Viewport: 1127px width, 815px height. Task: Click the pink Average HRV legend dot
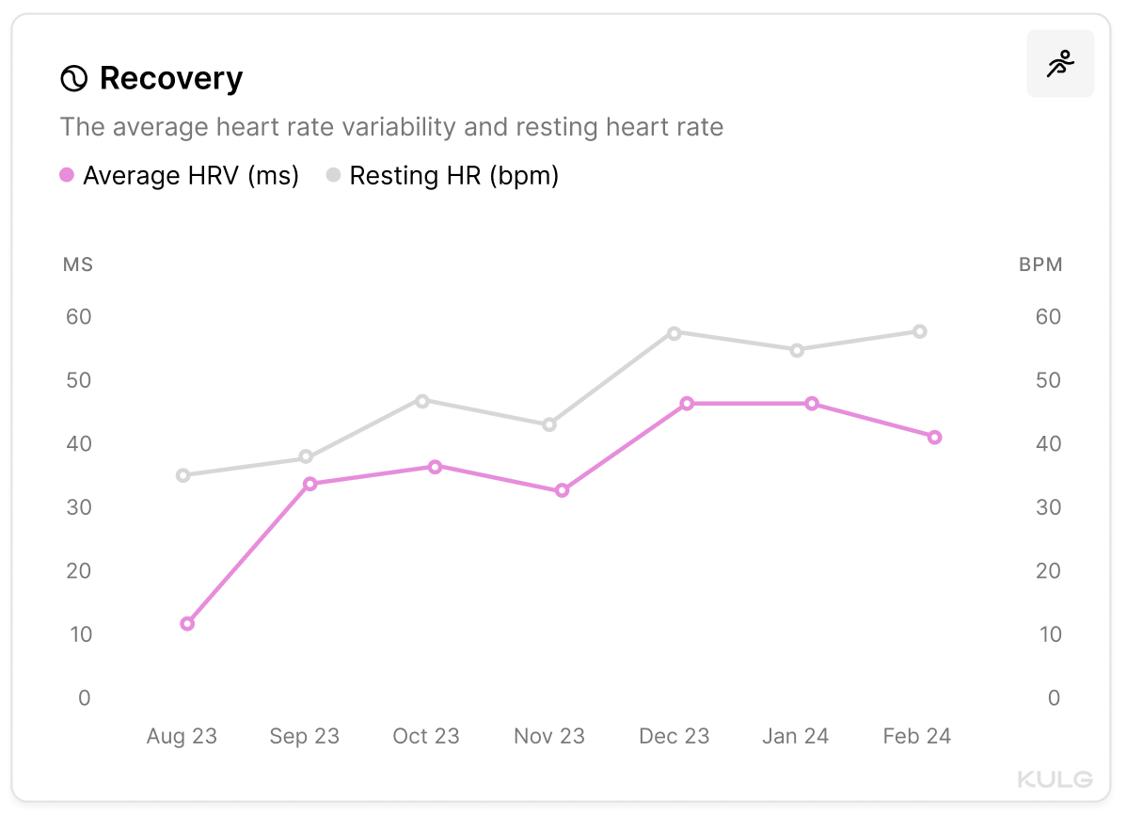click(x=67, y=176)
